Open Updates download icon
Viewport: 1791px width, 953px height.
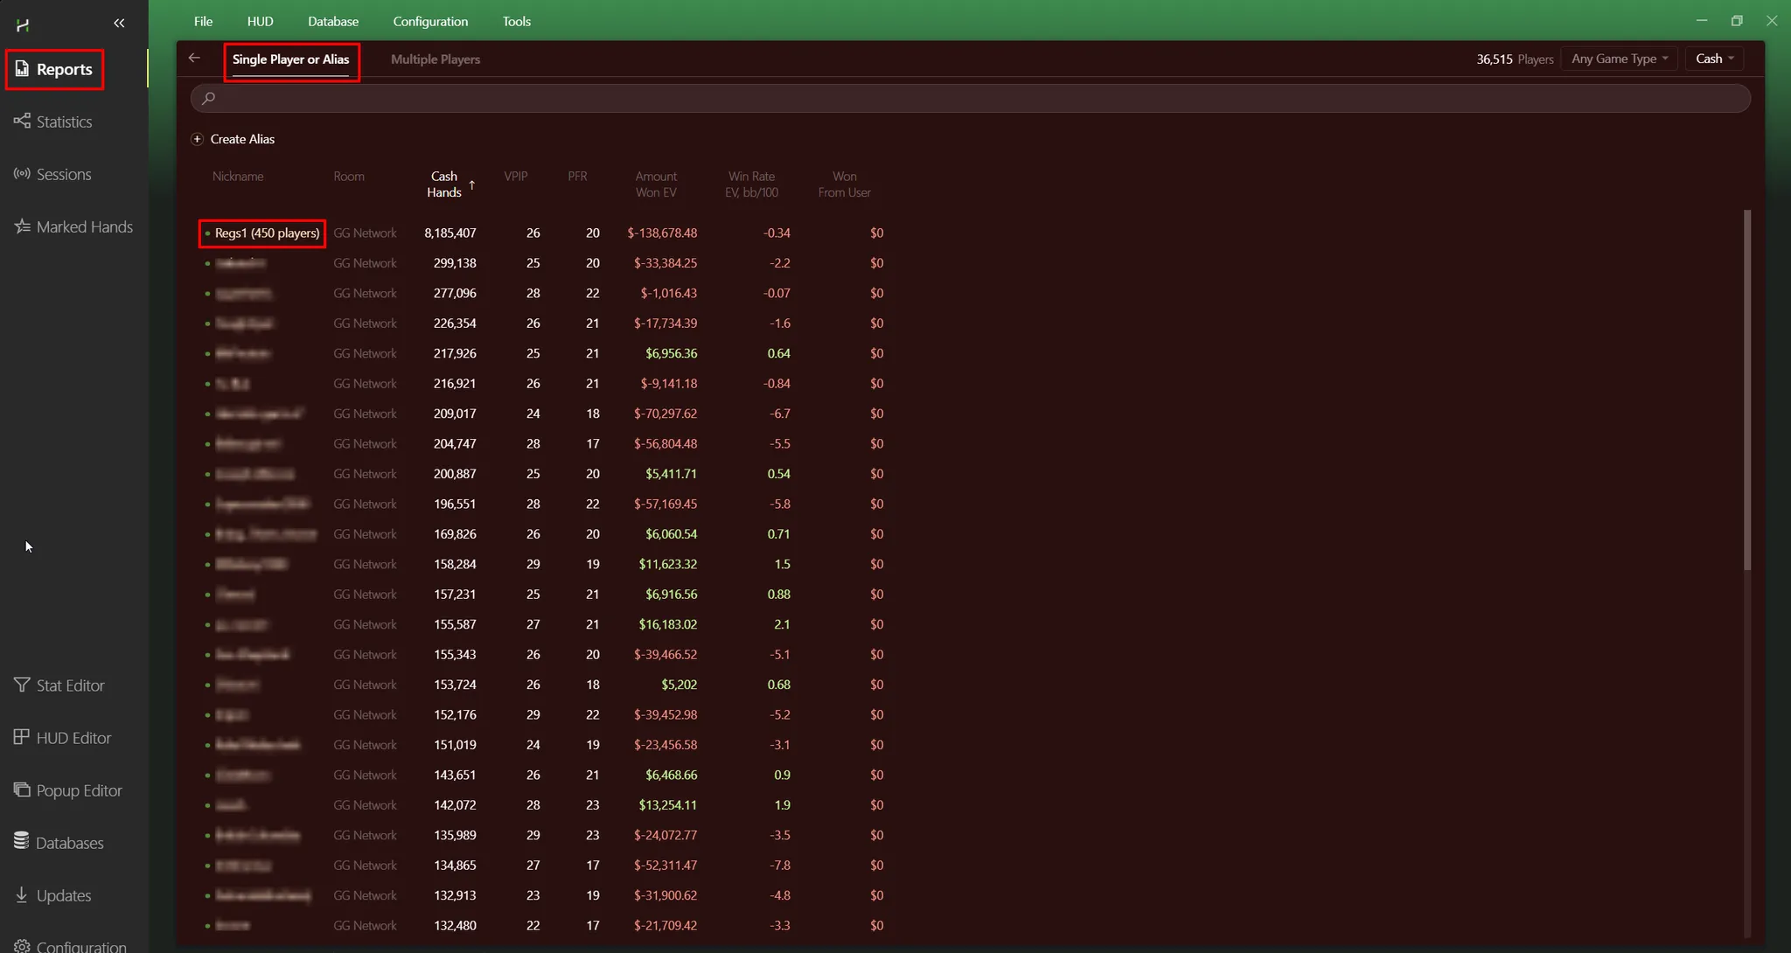[x=22, y=894]
